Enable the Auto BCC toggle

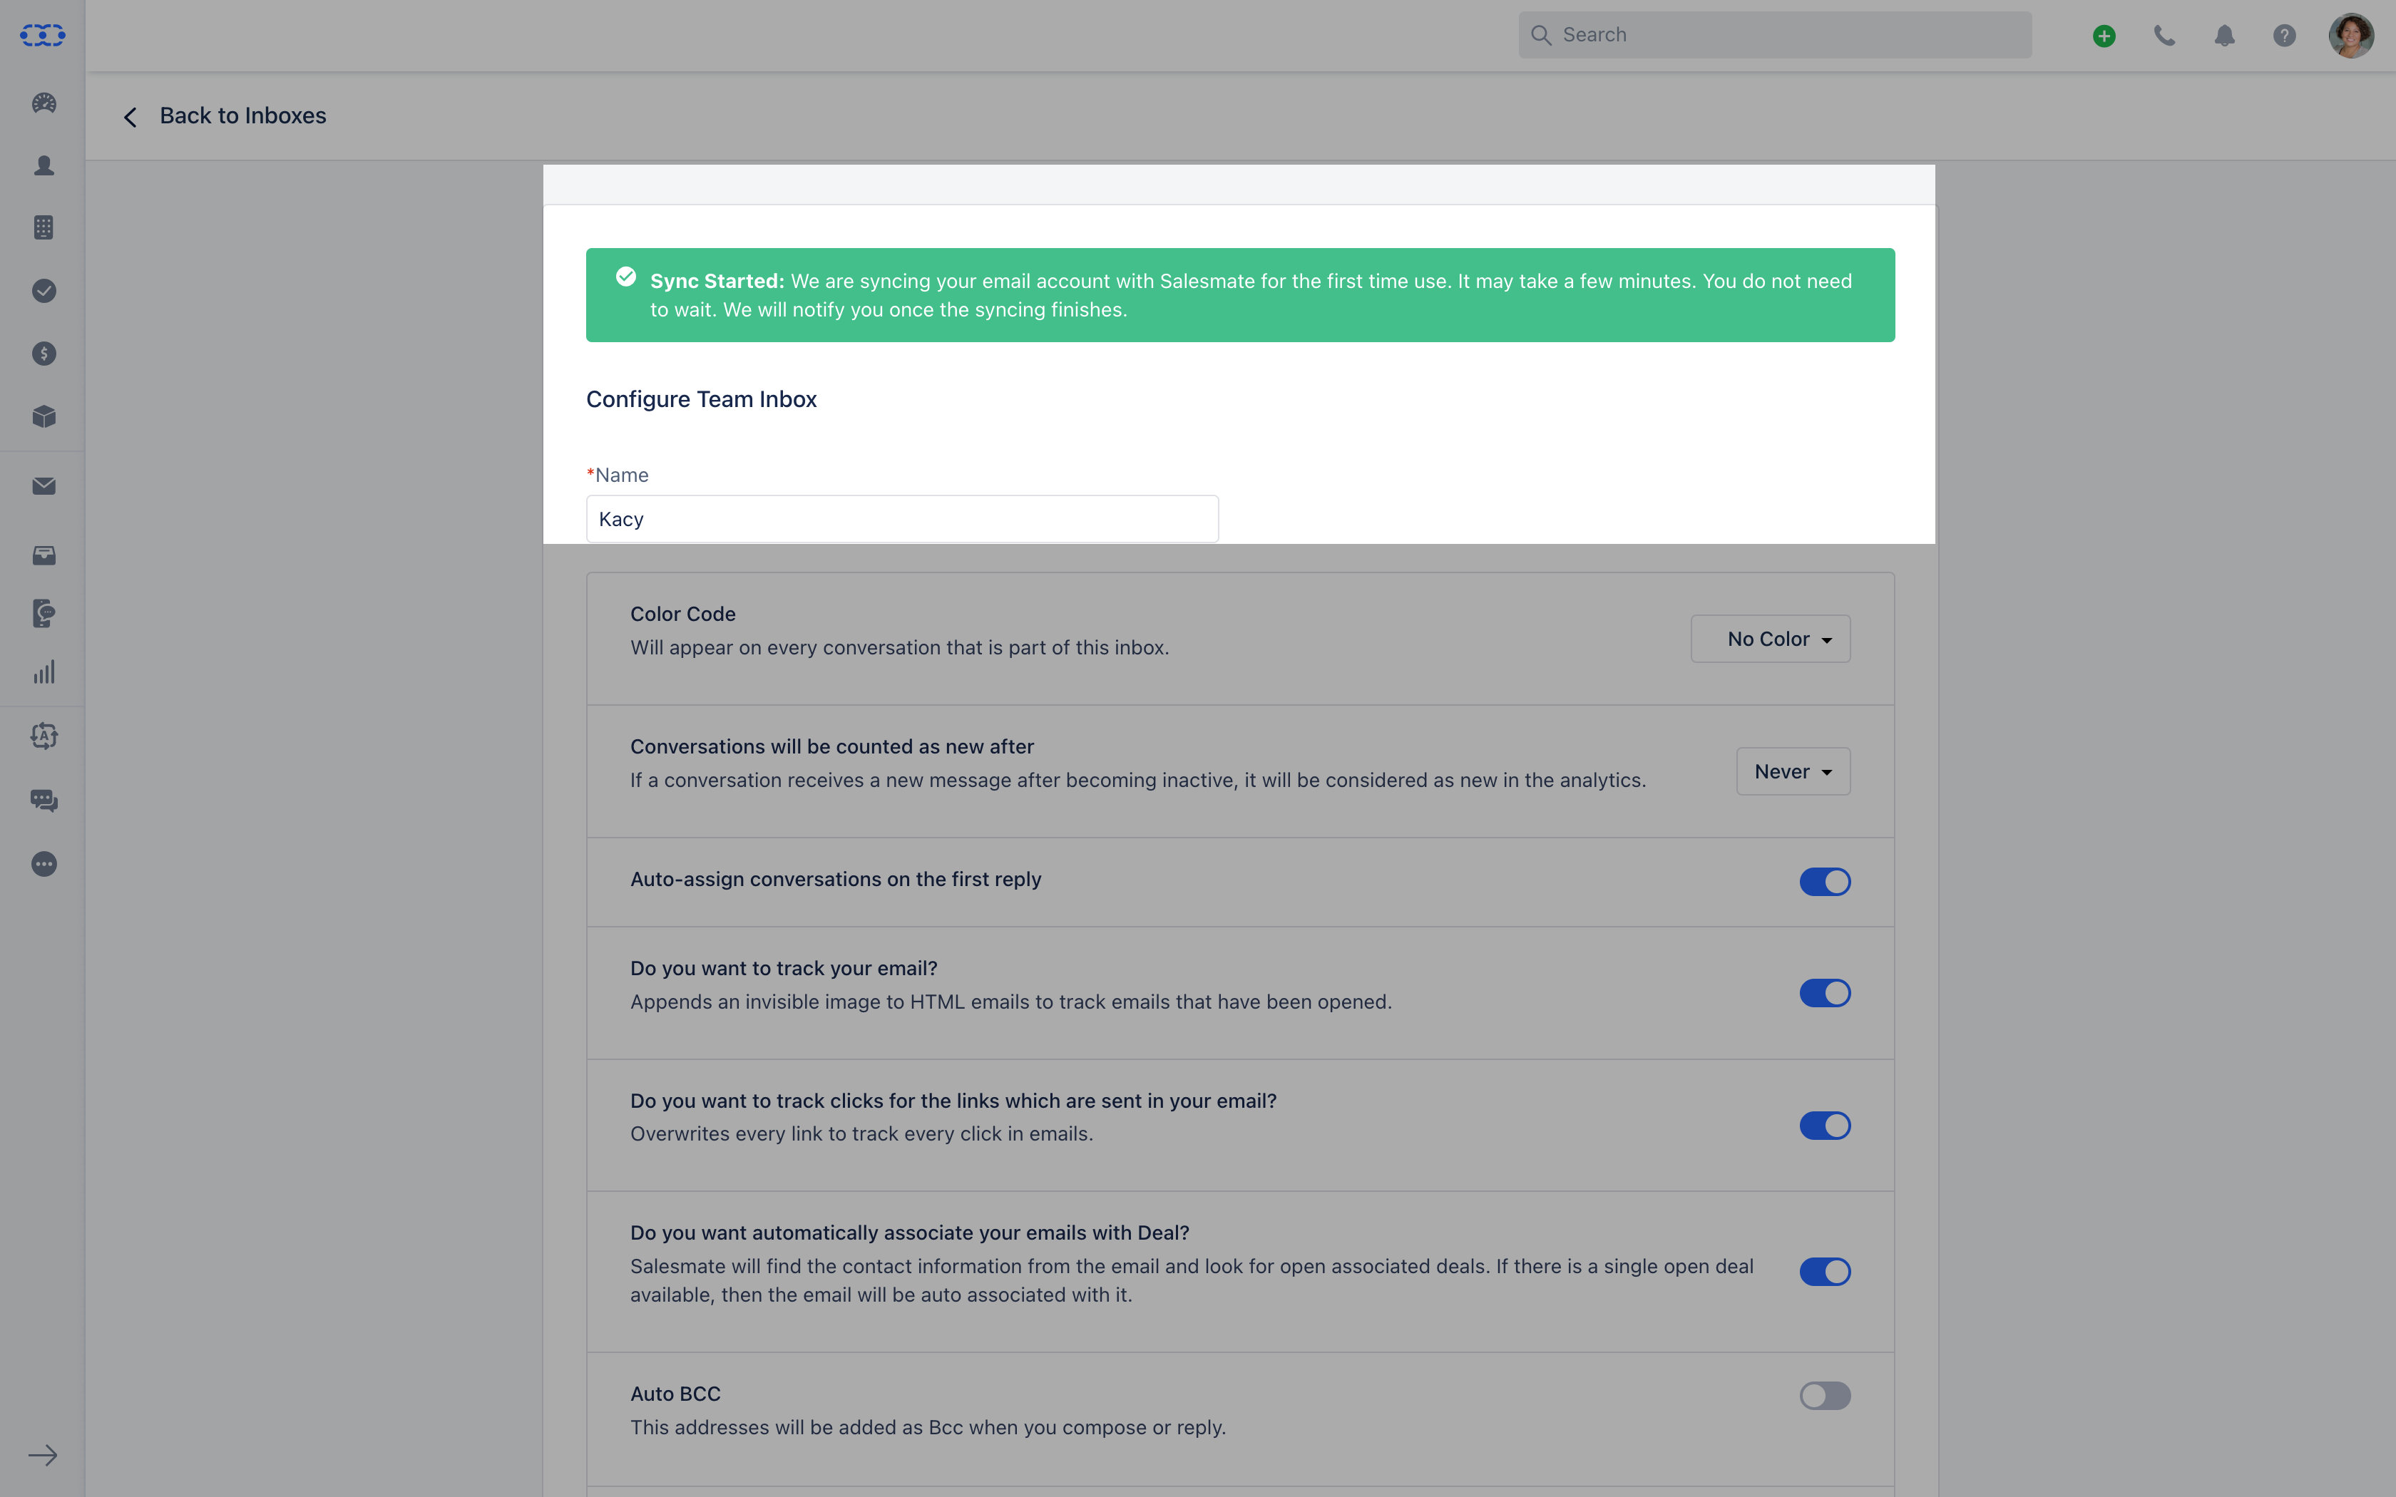(1825, 1396)
